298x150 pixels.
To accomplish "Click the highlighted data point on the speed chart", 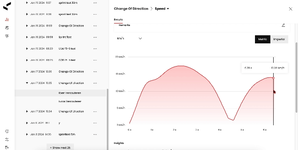I will click(273, 78).
